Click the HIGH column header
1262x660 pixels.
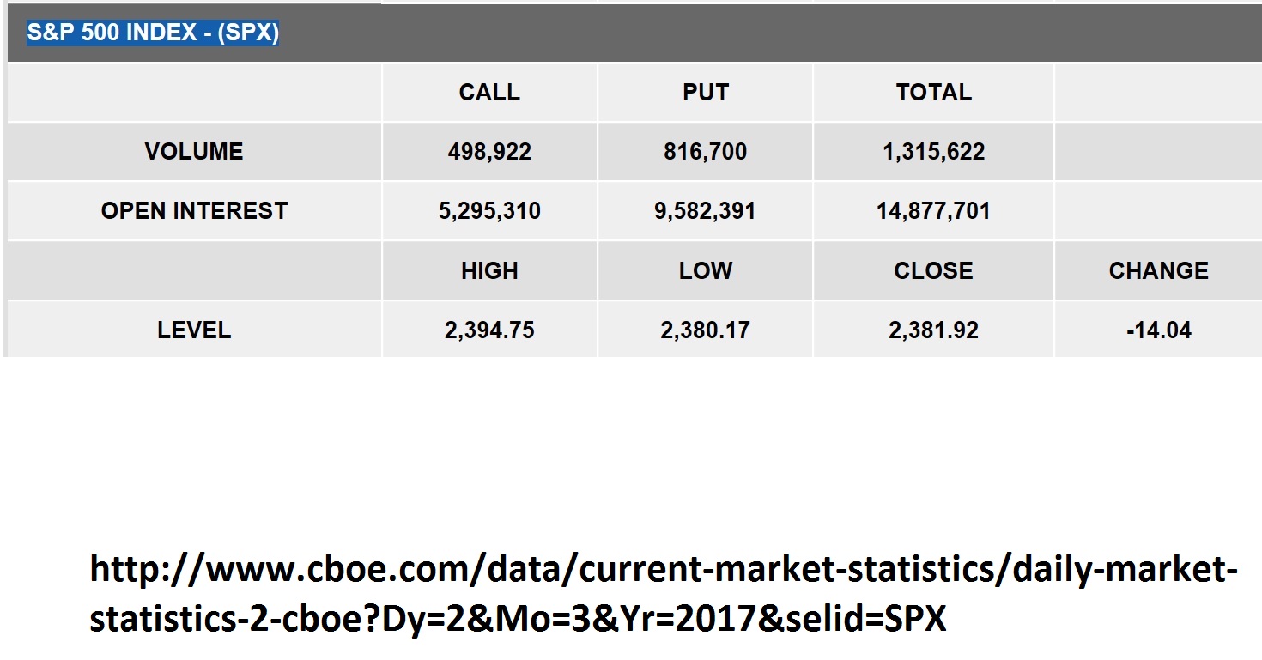pos(489,271)
